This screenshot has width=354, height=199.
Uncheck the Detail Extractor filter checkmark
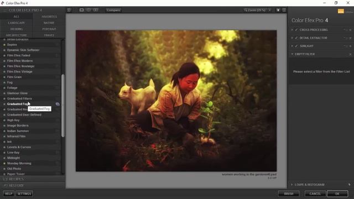pyautogui.click(x=296, y=38)
